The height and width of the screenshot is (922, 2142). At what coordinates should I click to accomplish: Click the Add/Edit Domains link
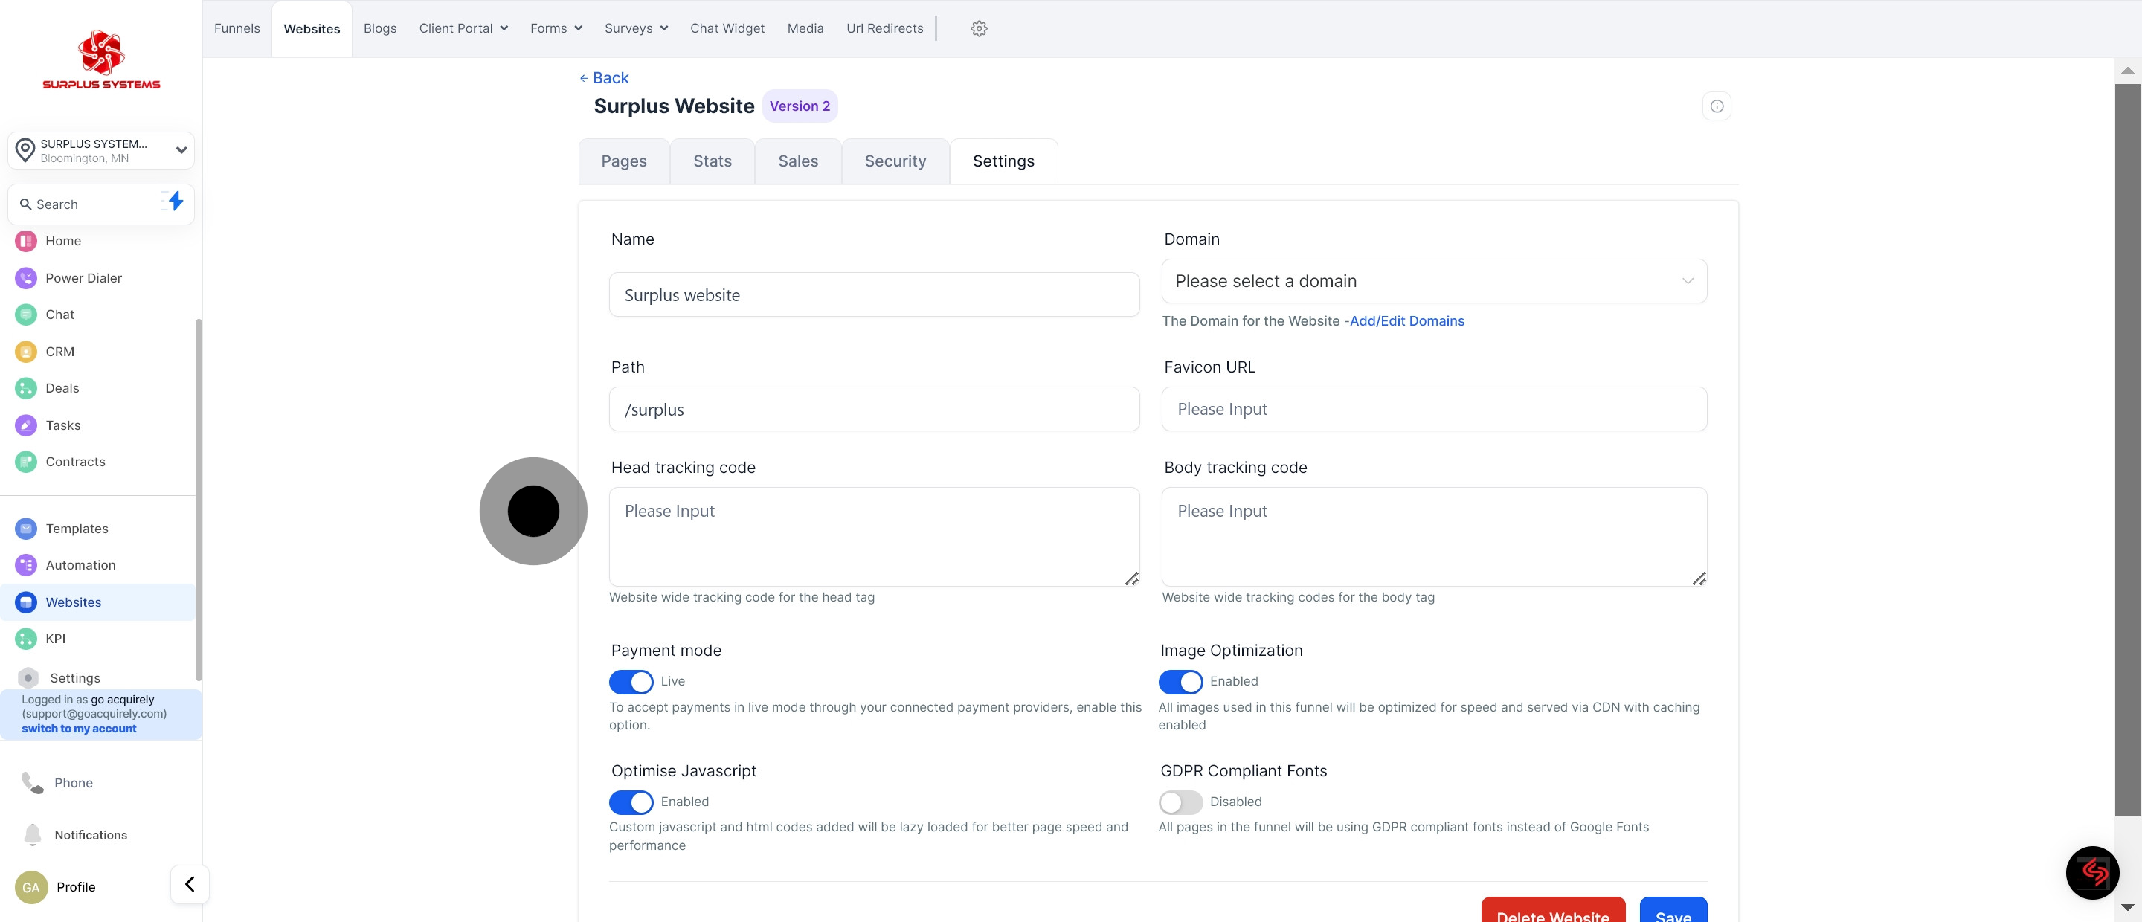click(x=1406, y=321)
